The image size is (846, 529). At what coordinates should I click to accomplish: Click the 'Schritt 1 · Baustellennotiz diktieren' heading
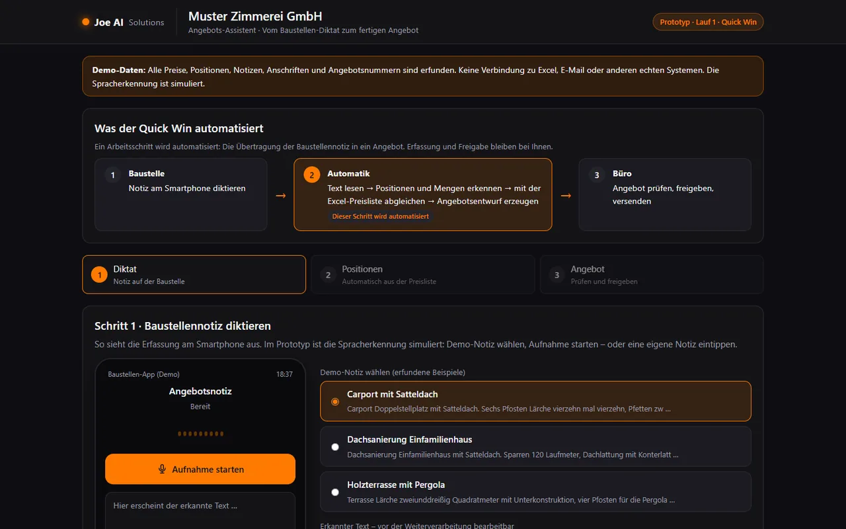pos(182,326)
